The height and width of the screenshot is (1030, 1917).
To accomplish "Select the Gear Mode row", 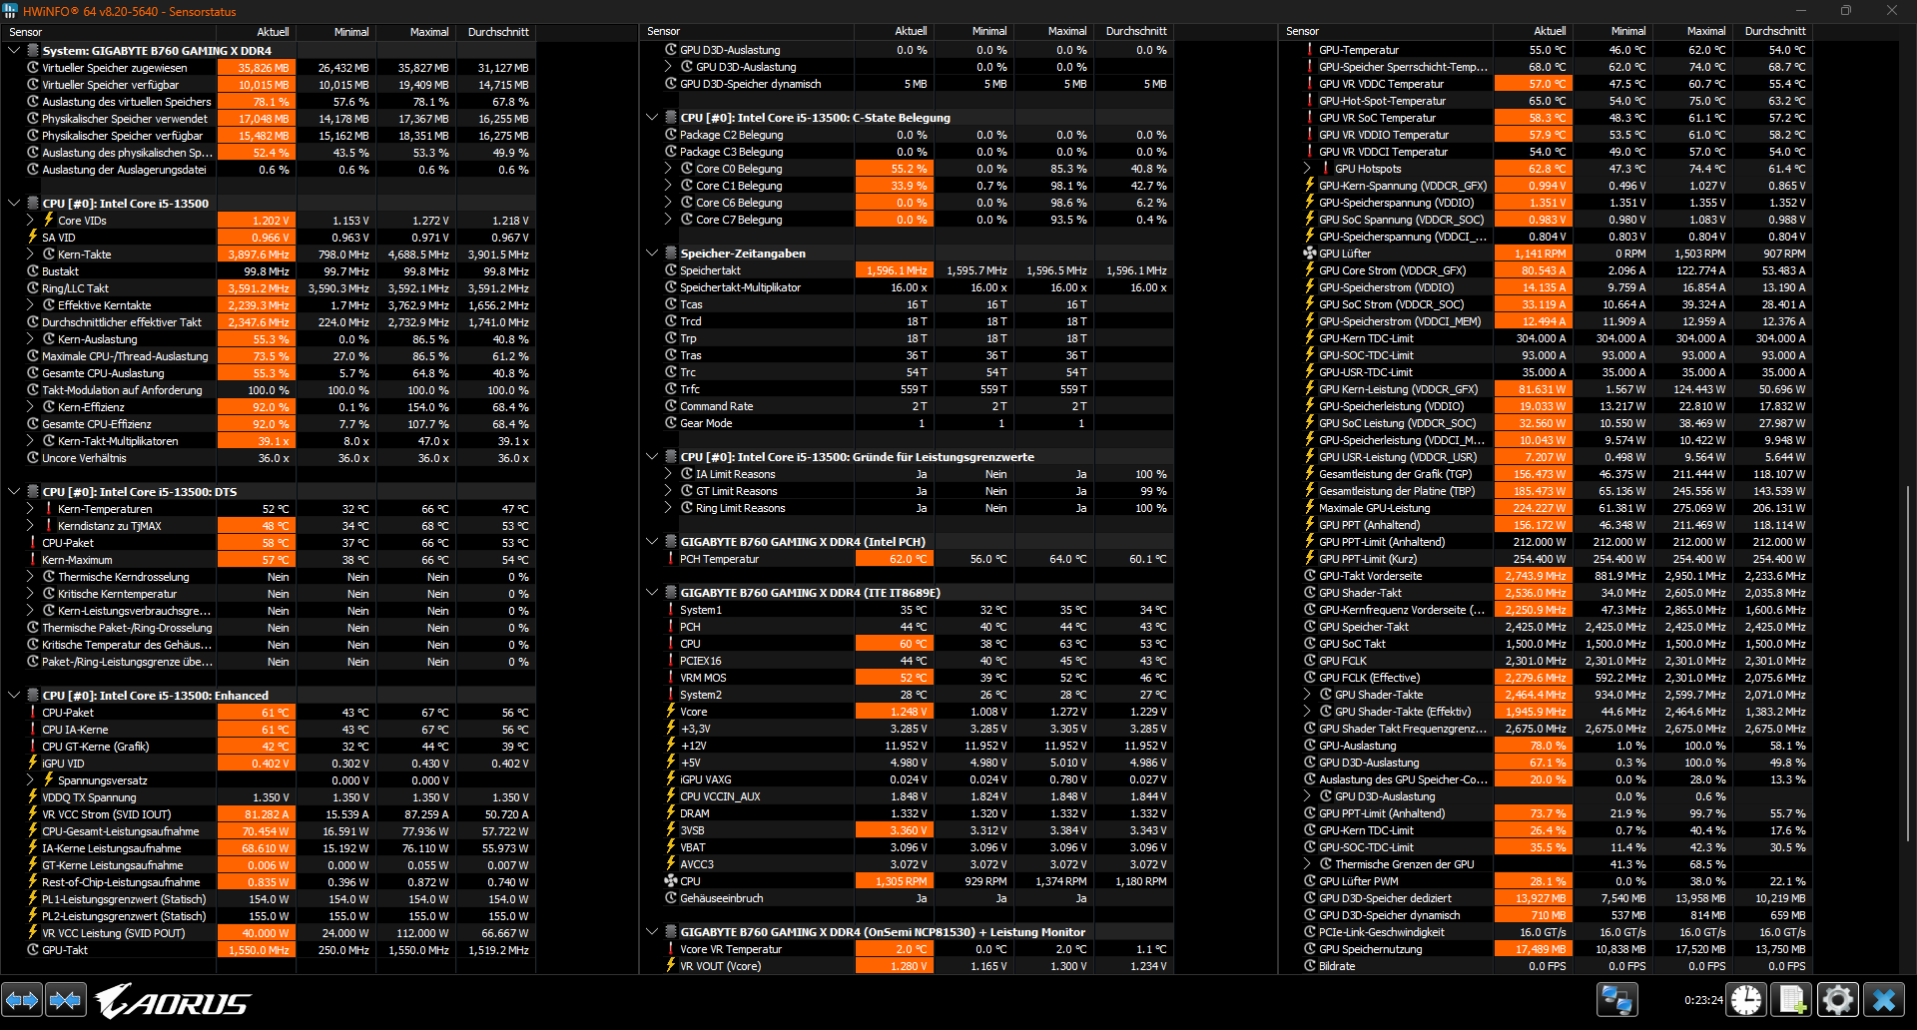I will click(x=907, y=423).
